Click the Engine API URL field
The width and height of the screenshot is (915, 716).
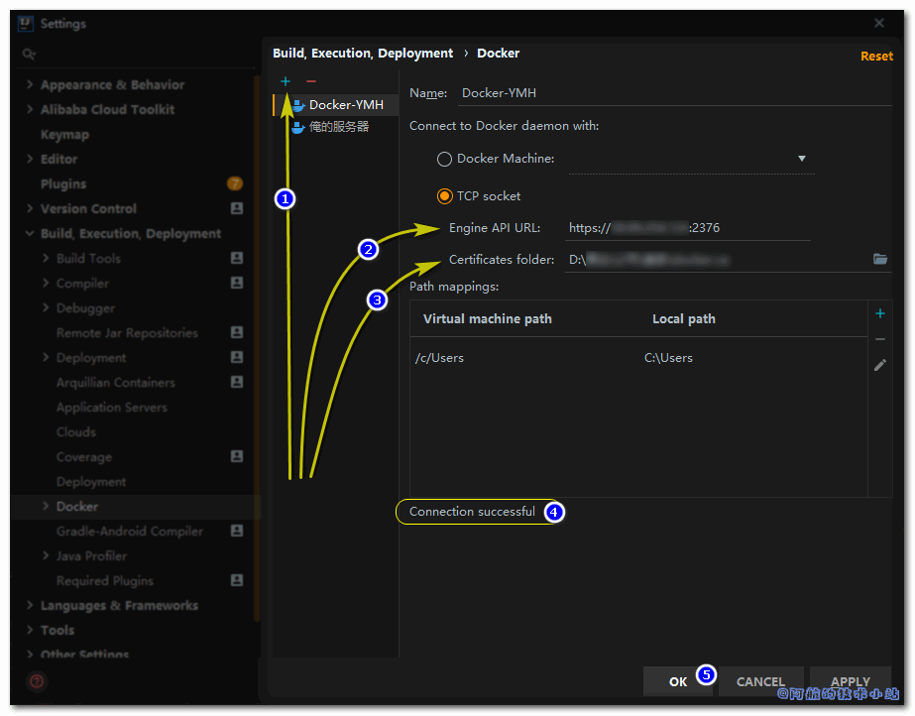click(x=688, y=228)
